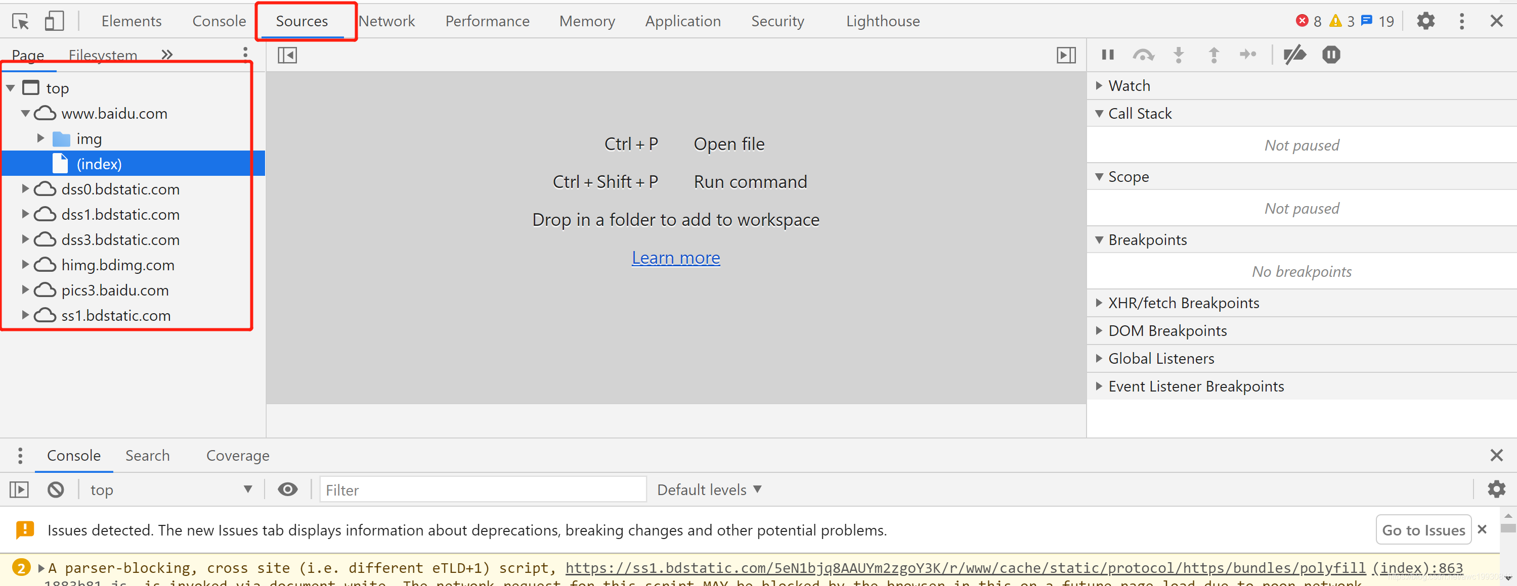
Task: Toggle pause on exceptions icon
Action: coord(1331,55)
